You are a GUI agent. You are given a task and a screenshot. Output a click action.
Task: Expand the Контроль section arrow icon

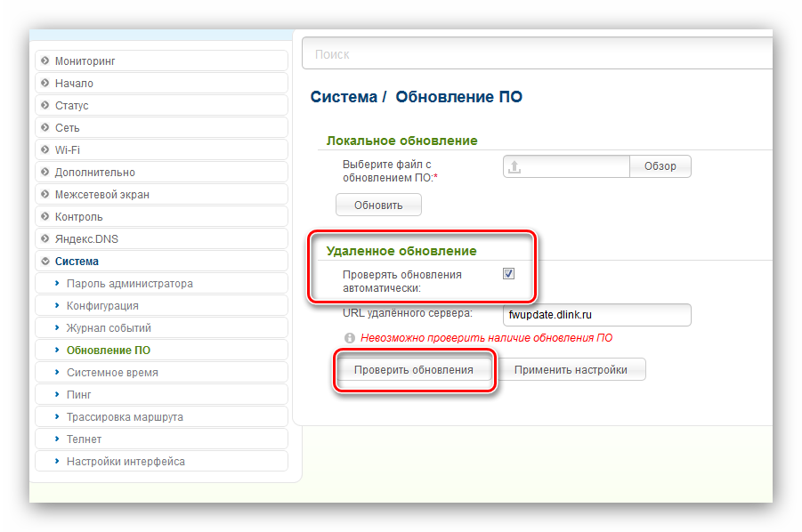coord(45,216)
